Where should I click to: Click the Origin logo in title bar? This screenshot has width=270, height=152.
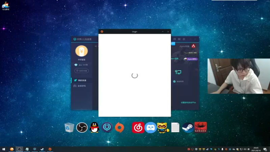click(102, 31)
